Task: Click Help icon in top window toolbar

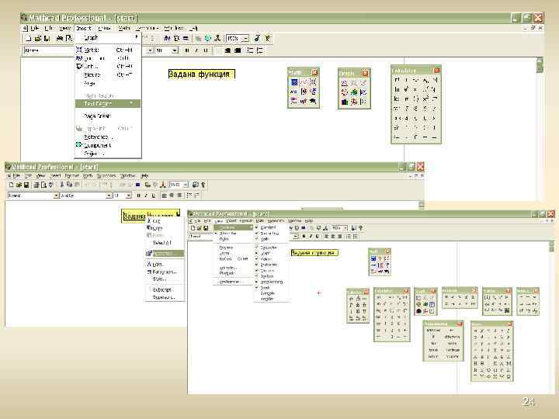Action: [267, 38]
